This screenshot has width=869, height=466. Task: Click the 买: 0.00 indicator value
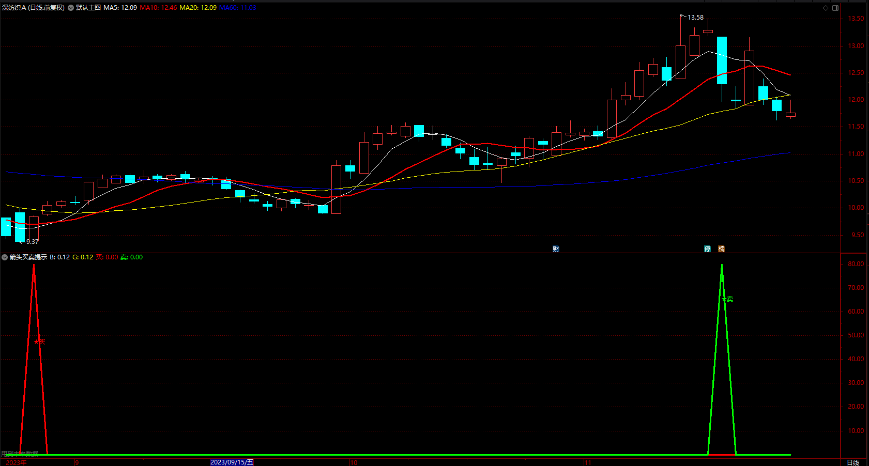point(107,257)
